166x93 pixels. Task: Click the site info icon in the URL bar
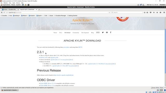point(4,12)
